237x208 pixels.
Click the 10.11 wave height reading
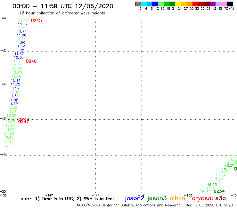16,81
